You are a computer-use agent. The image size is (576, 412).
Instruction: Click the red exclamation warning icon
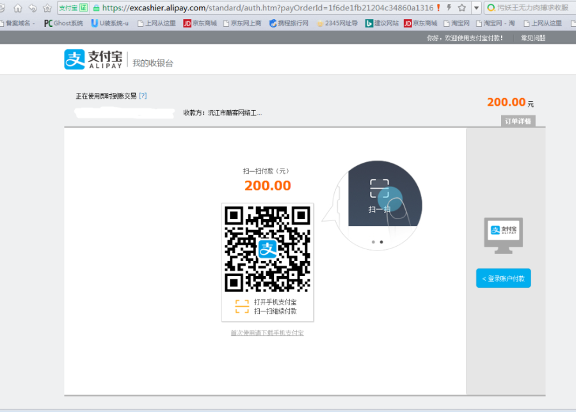pos(438,8)
